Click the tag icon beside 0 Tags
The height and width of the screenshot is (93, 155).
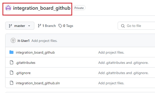click(x=60, y=26)
